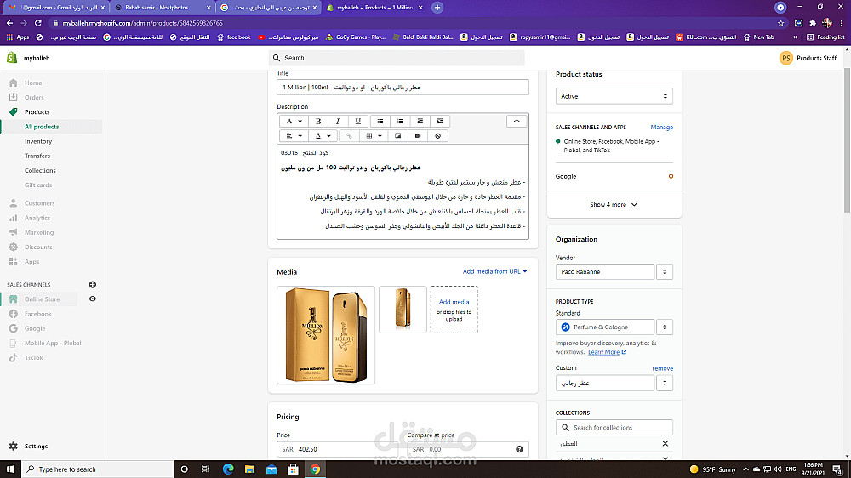Open TikTok sales channel
851x478 pixels.
click(x=33, y=358)
